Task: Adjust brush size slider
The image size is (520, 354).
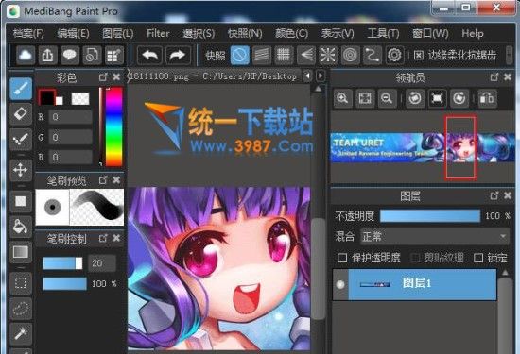Action: 62,263
